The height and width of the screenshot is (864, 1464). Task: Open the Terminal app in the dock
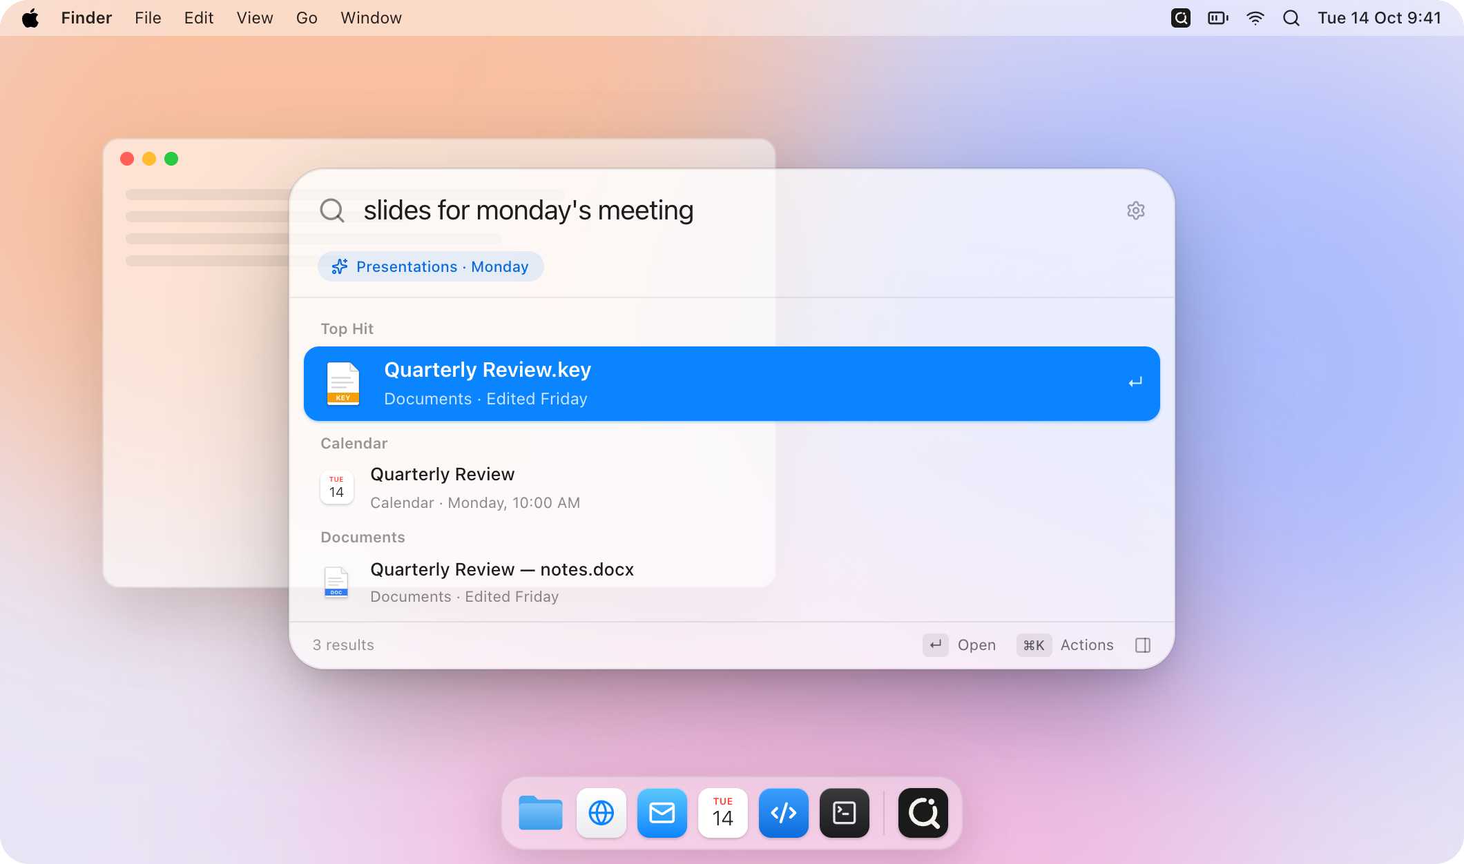tap(845, 813)
